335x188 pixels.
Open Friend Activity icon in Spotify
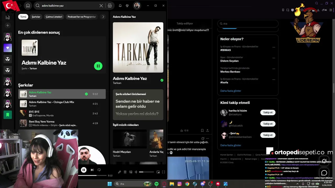(x=127, y=5)
